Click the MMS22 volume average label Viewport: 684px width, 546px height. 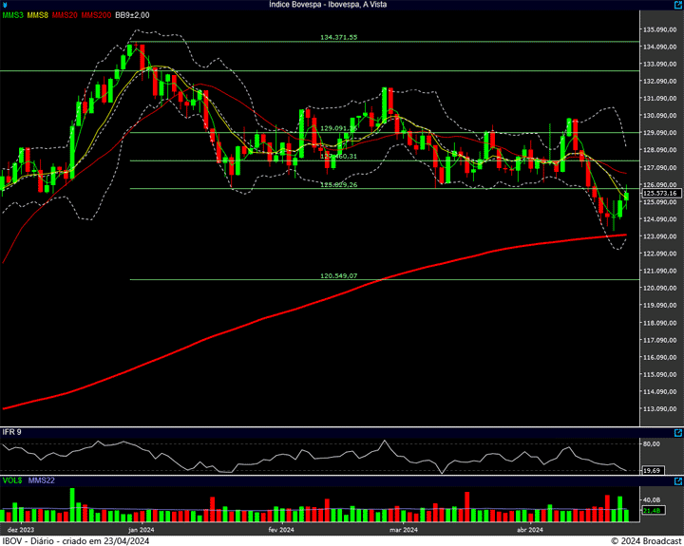[42, 480]
